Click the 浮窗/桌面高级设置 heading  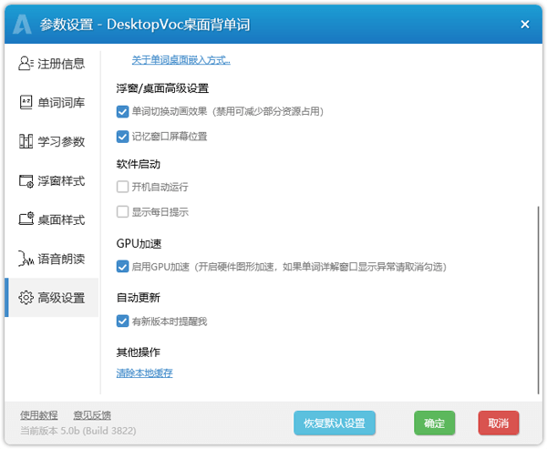pos(162,88)
